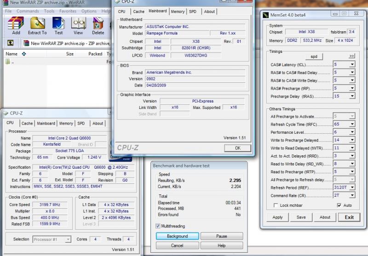Click the Pause button in benchmark dialog
The image size is (368, 256).
tap(222, 236)
